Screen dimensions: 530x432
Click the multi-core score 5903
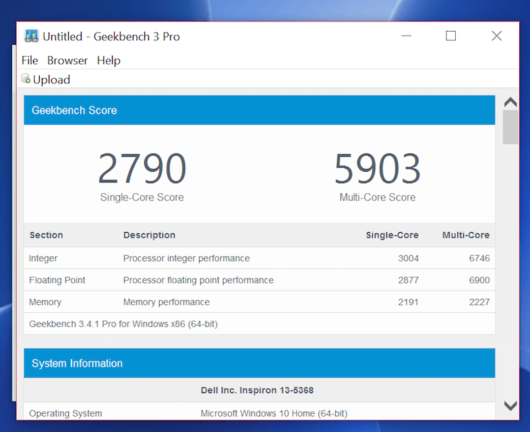[378, 168]
